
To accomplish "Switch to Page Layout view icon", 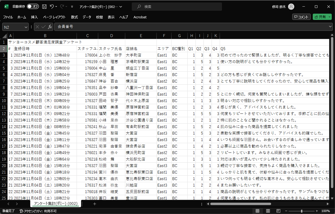I will tap(269, 211).
